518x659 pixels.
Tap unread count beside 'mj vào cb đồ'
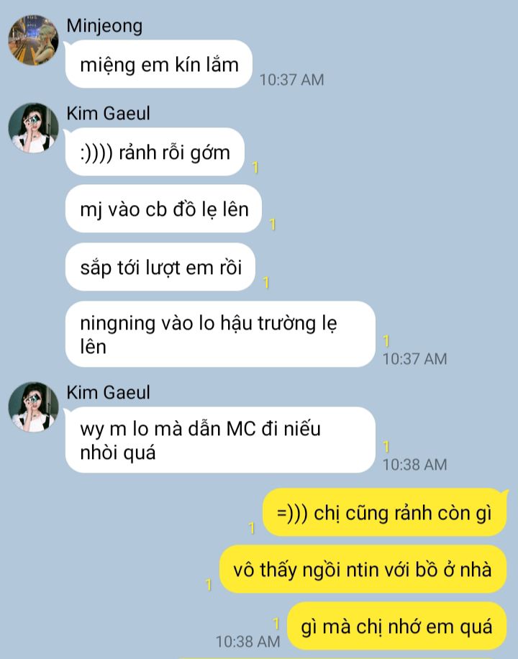click(x=273, y=224)
